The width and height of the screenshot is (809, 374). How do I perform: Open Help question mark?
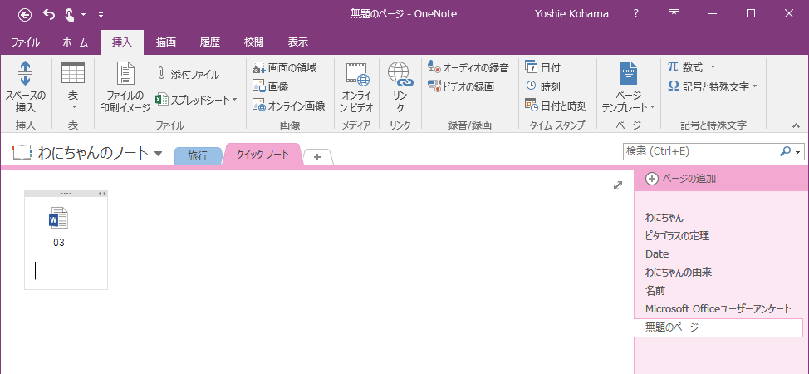coord(635,14)
